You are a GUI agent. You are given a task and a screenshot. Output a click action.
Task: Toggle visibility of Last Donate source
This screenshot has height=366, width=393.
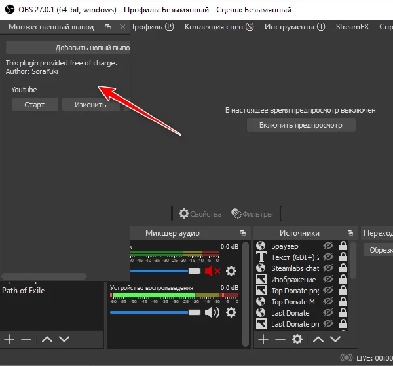tap(328, 313)
